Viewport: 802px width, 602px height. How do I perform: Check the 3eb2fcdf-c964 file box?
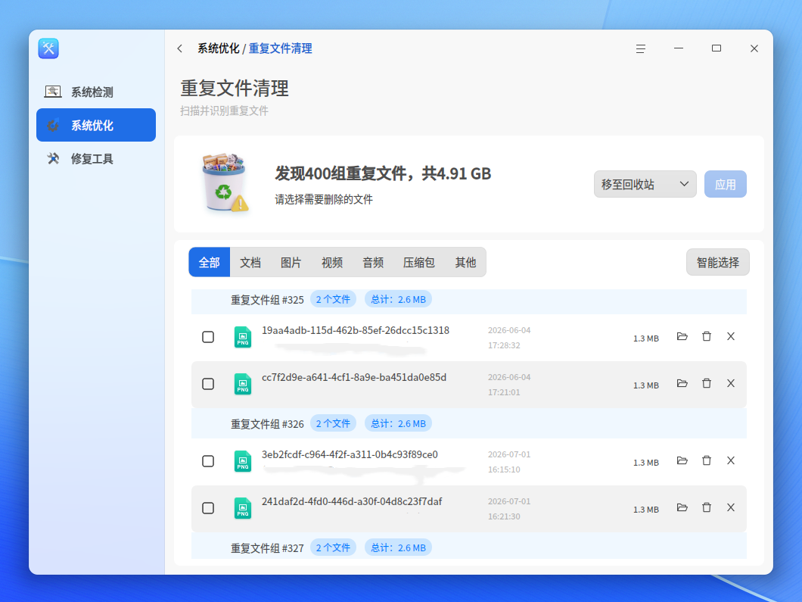coord(208,461)
